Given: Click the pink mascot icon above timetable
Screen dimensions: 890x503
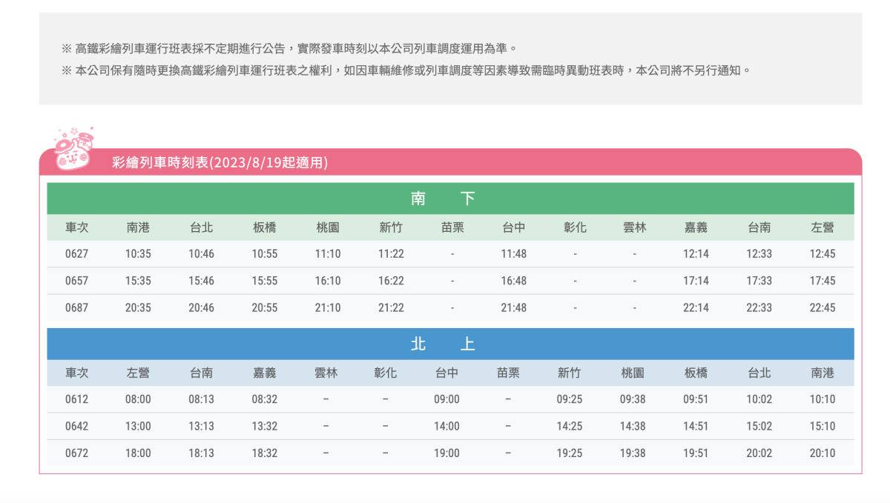Looking at the screenshot, I should tap(73, 147).
